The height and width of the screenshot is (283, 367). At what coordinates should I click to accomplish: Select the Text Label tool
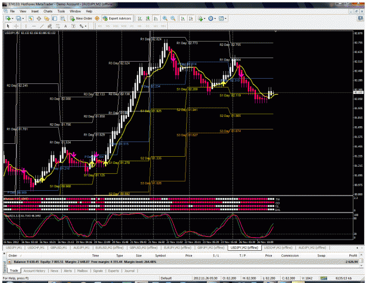(x=73, y=26)
